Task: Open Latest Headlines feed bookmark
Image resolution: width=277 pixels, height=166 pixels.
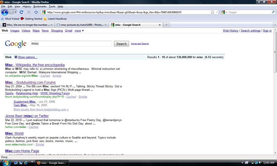Action: coord(55,19)
